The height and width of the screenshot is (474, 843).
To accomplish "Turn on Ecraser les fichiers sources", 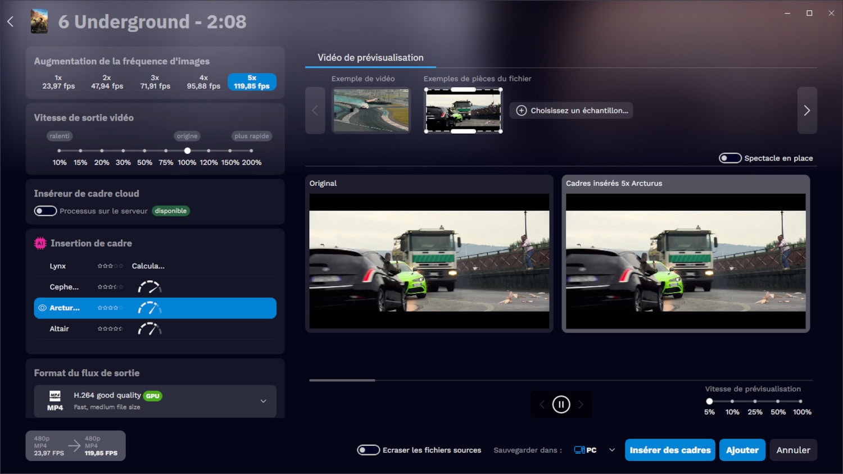I will click(x=369, y=450).
